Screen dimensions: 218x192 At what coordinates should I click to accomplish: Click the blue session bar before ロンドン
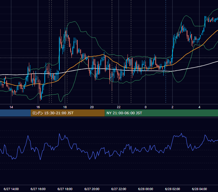(15, 113)
